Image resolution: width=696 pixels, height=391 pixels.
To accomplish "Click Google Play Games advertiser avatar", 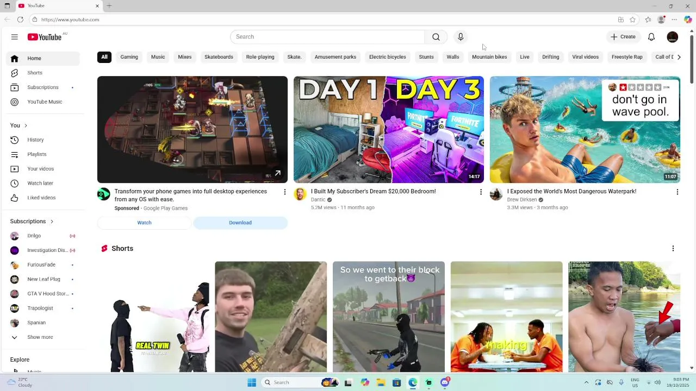I will coord(103,194).
